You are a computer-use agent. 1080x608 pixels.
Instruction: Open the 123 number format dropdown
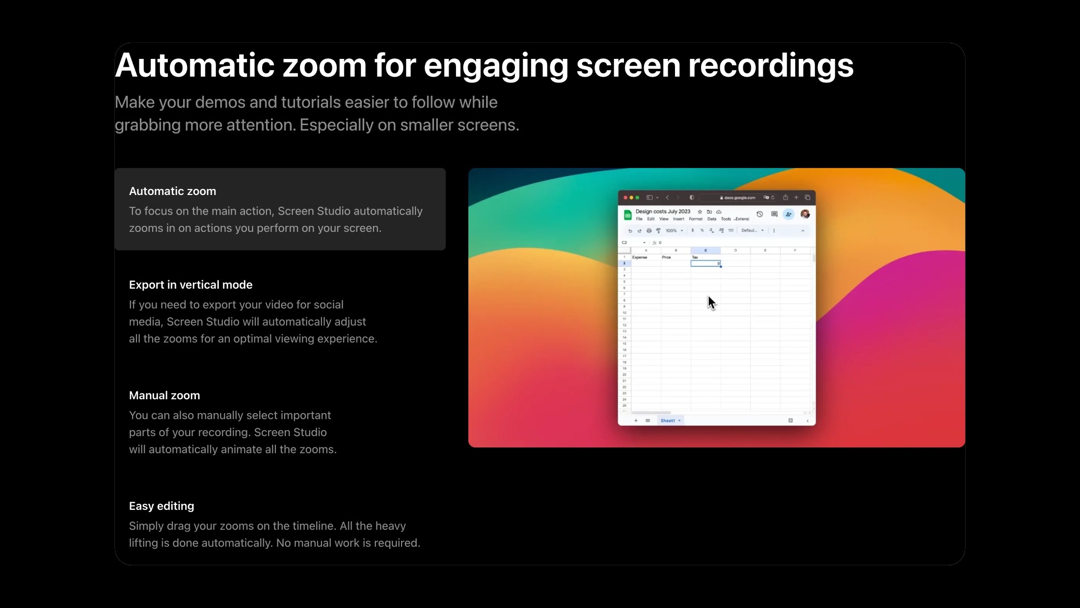pos(730,230)
